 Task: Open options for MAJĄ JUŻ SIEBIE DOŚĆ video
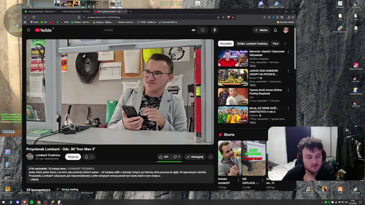coord(288,108)
